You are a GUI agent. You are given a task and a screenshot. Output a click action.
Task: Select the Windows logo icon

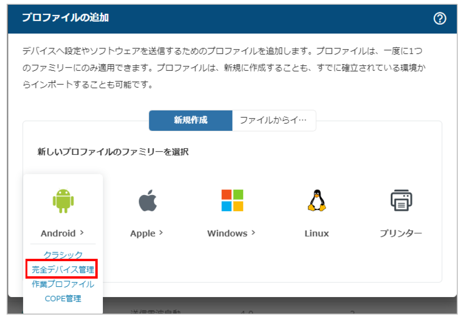(x=232, y=201)
